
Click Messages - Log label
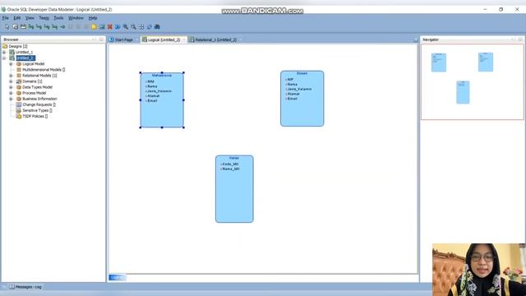click(x=29, y=287)
